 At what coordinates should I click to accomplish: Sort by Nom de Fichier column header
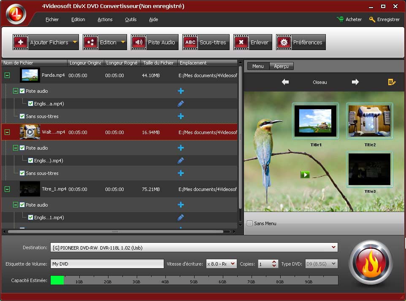pos(34,63)
